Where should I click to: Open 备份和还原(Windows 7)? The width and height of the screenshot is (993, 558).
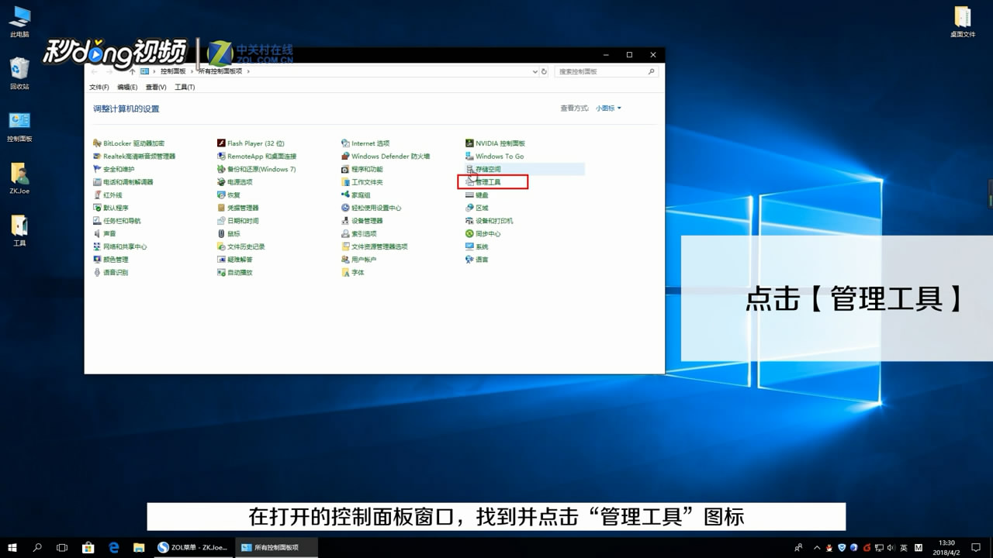[257, 169]
